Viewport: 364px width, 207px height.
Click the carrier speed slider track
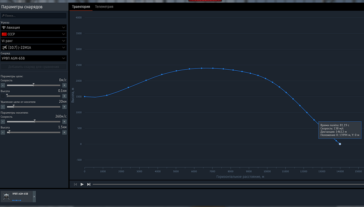pyautogui.click(x=33, y=122)
